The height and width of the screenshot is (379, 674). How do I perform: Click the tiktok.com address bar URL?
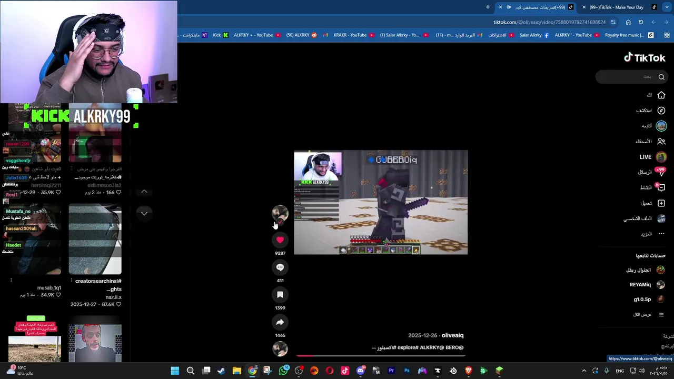coord(549,22)
